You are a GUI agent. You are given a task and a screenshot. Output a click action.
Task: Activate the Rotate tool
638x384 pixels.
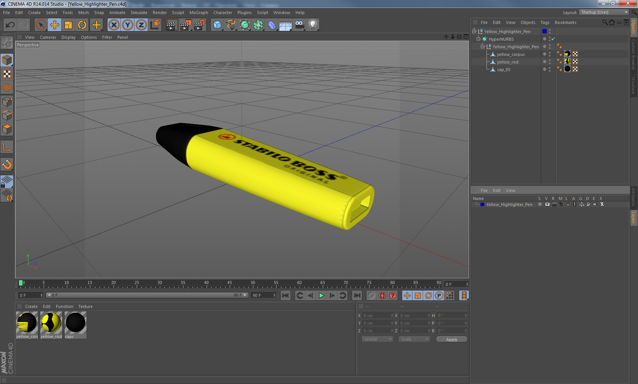tap(82, 25)
